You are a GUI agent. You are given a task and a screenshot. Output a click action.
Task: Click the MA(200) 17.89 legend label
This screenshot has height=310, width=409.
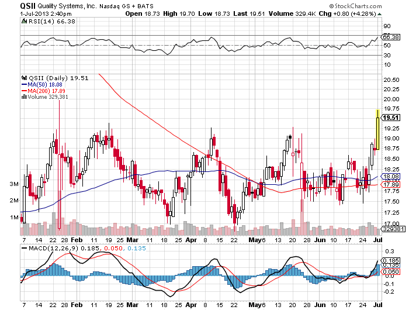[x=46, y=91]
